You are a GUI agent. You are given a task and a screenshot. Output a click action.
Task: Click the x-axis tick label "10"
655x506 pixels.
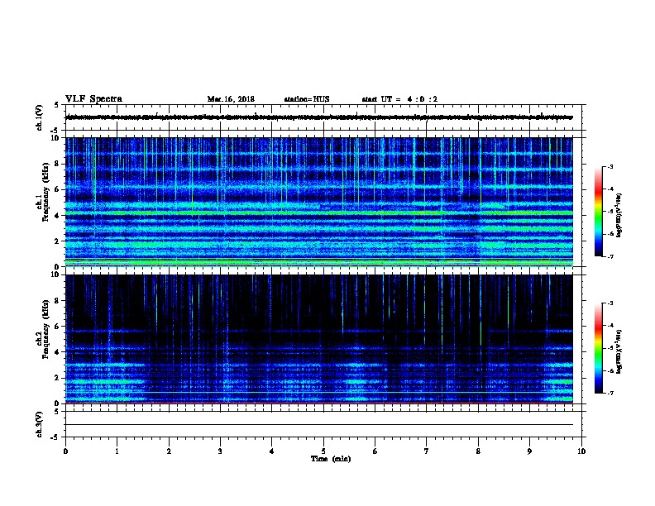click(x=581, y=451)
